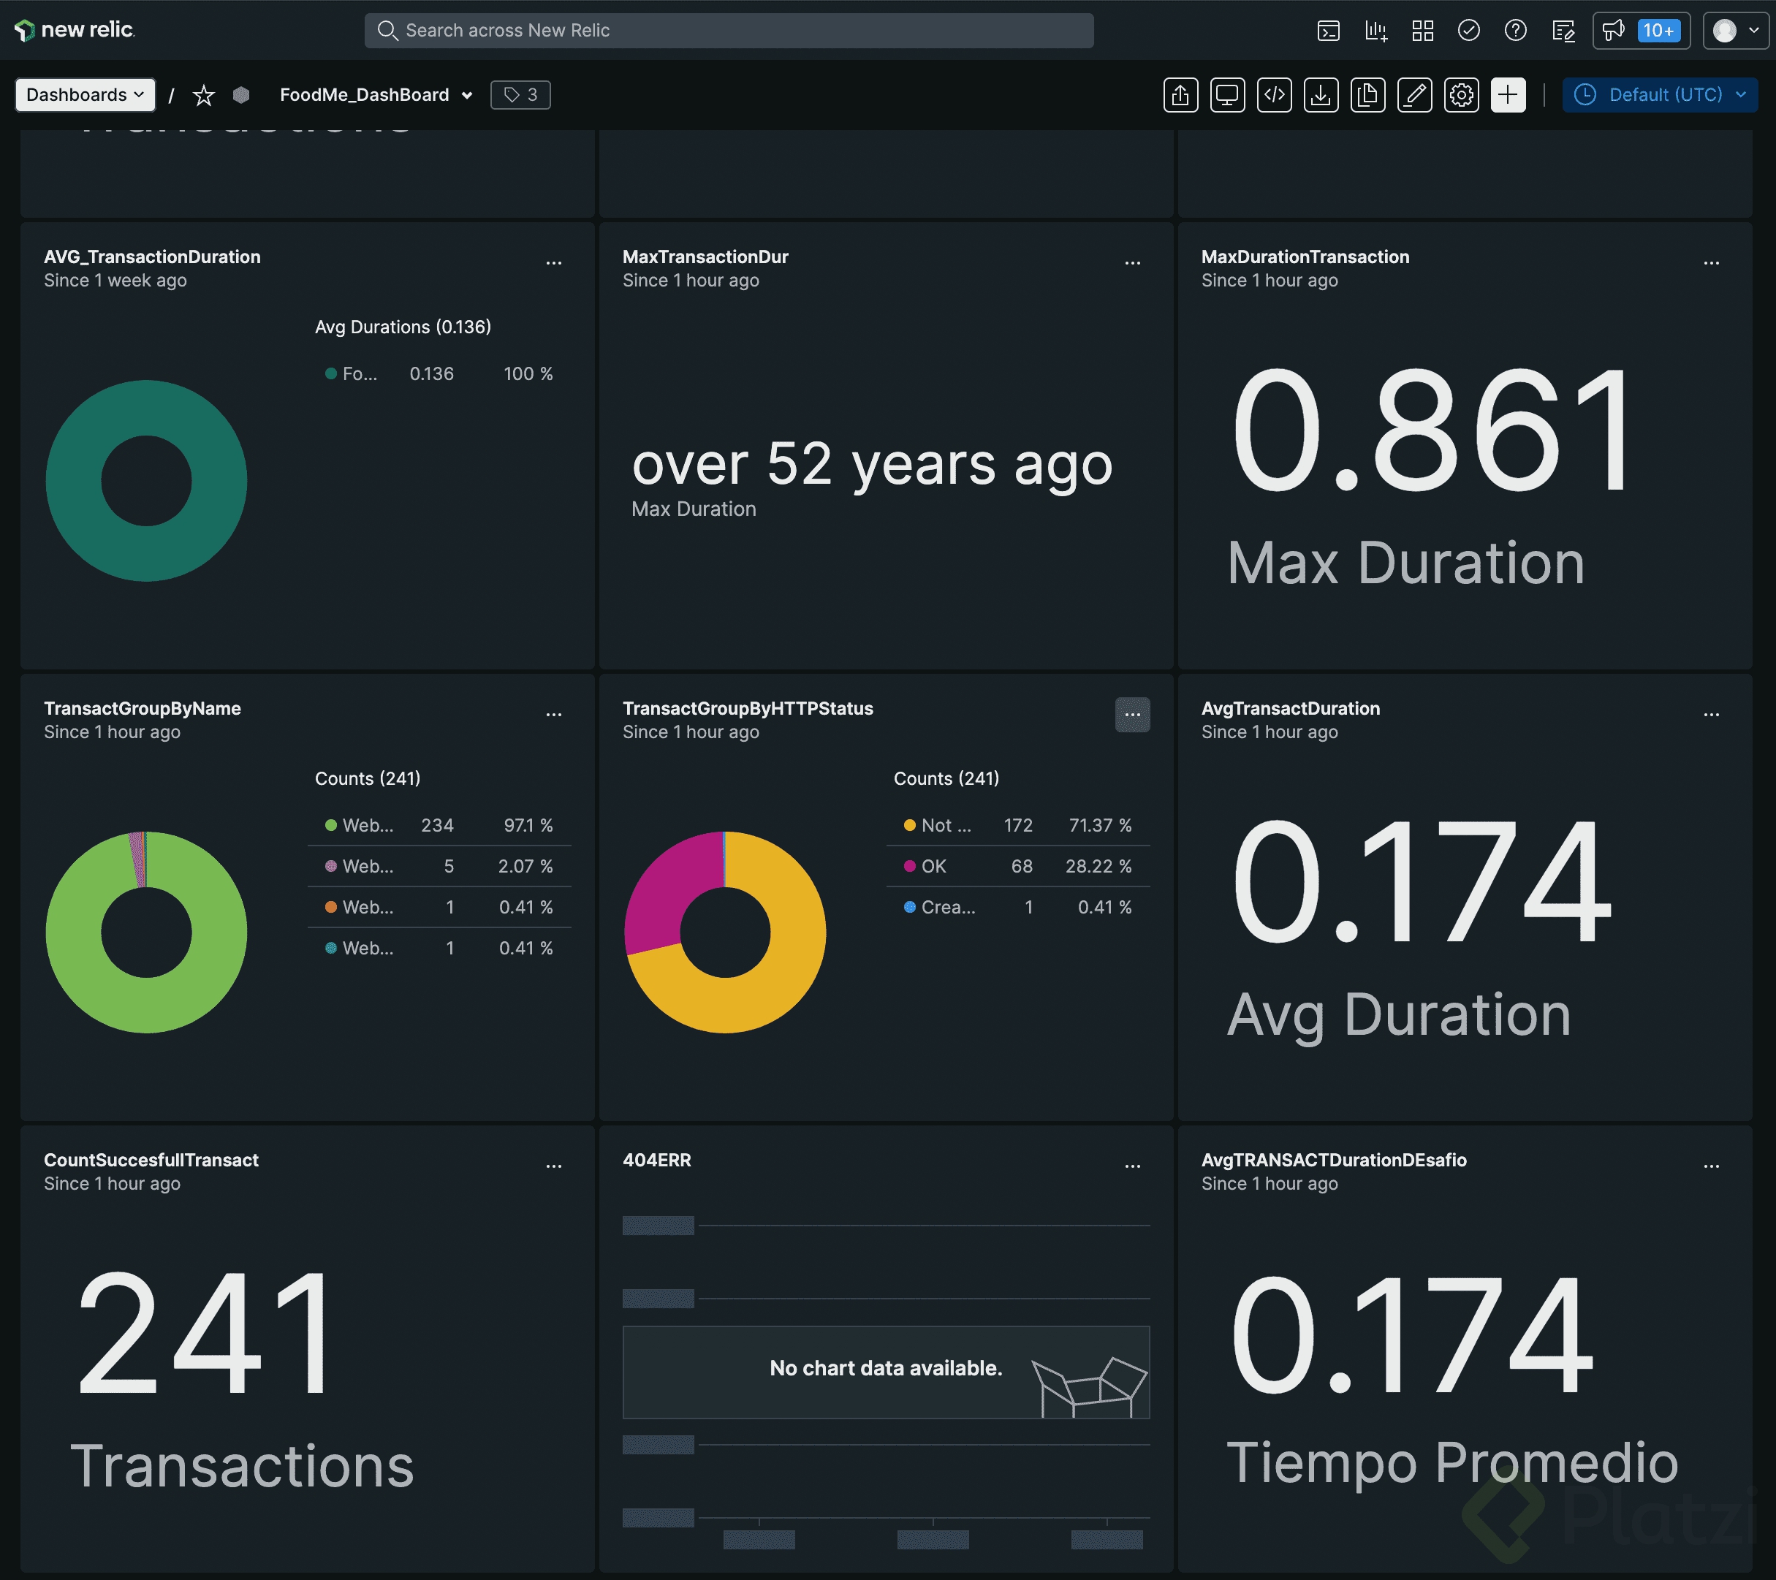Open TransactGroupByHTTPStatus widget options menu
Image resolution: width=1776 pixels, height=1580 pixels.
coord(1131,715)
